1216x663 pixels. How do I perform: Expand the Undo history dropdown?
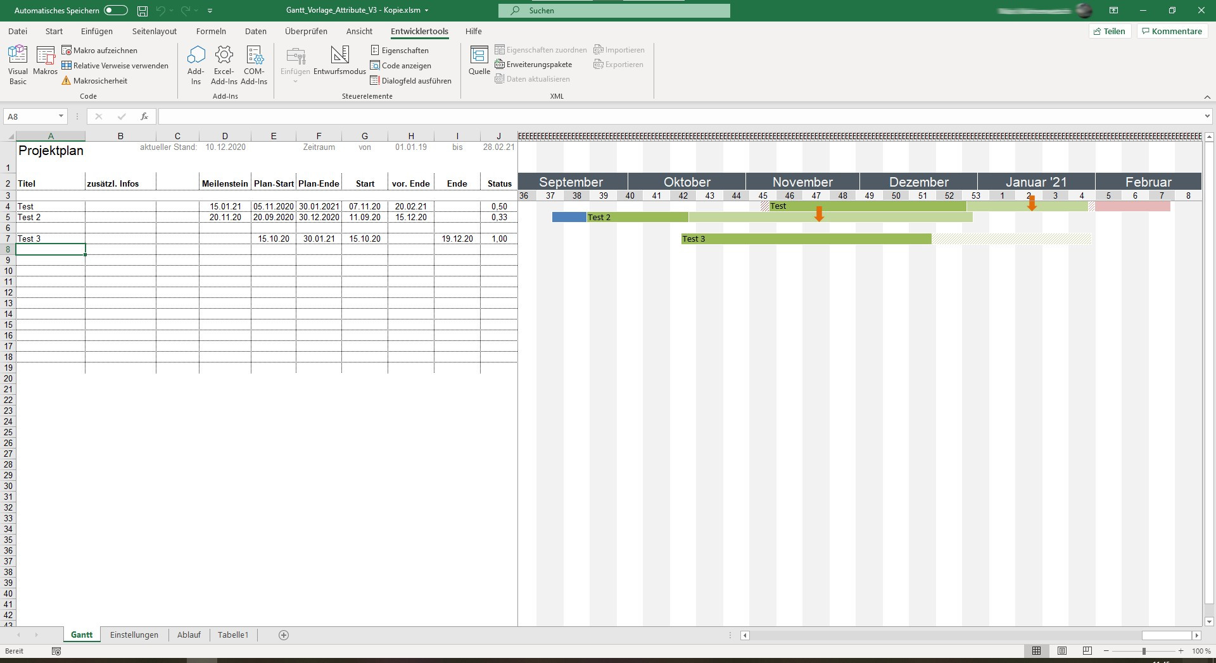[x=170, y=10]
